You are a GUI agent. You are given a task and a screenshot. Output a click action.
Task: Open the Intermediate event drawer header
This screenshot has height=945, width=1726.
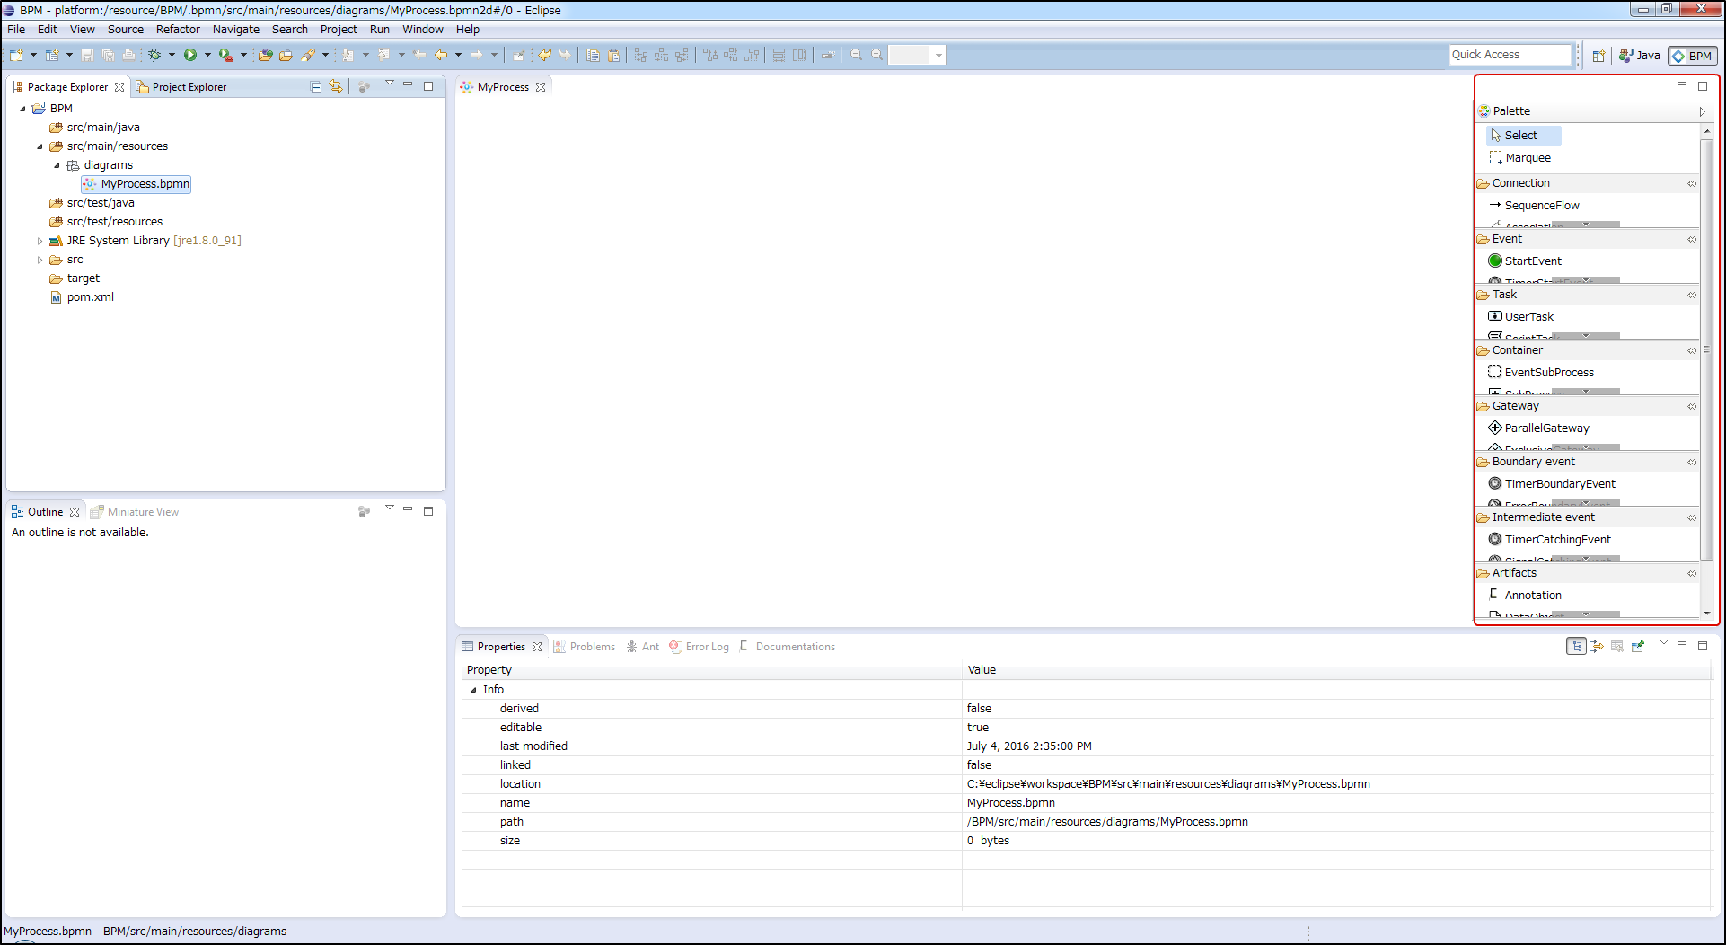point(1586,517)
